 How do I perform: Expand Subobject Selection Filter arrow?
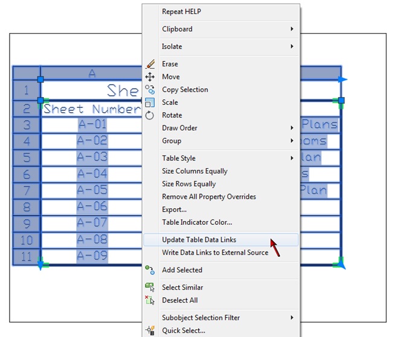tap(292, 317)
